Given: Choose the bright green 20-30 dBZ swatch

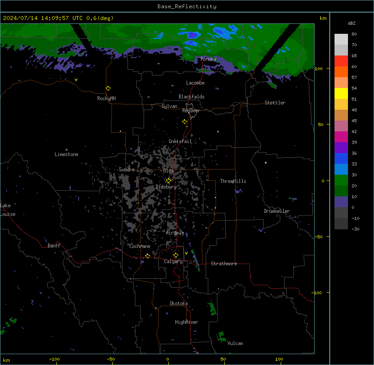Looking at the screenshot, I should 341,180.
